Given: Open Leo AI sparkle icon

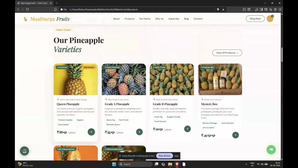Looking at the screenshot, I should [x=271, y=9].
